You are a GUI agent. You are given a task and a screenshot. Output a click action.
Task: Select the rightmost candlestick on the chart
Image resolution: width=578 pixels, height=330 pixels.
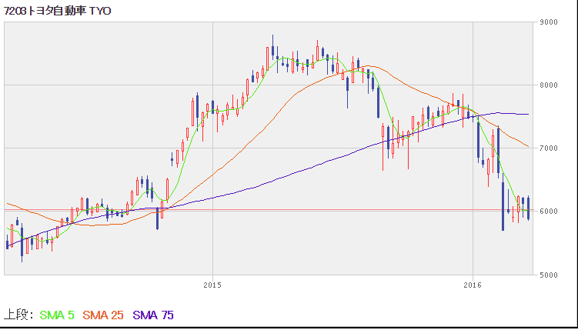click(529, 209)
